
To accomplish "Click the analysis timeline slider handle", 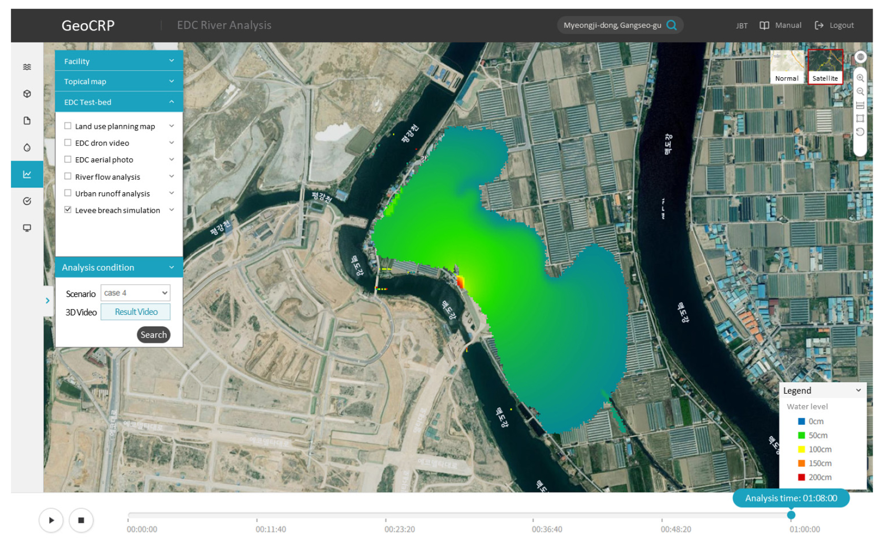I will pyautogui.click(x=791, y=515).
